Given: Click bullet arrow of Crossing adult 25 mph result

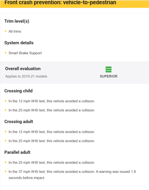Looking at the screenshot, I should pyautogui.click(x=6, y=141).
